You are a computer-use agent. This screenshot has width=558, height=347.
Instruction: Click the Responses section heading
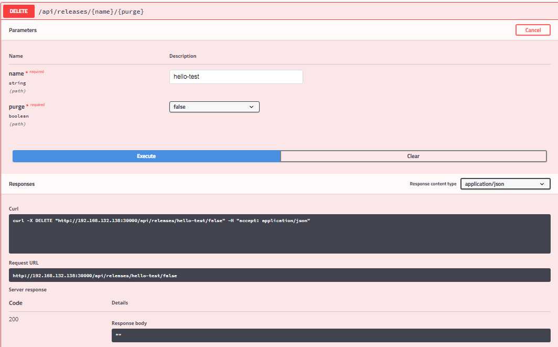[x=22, y=184]
